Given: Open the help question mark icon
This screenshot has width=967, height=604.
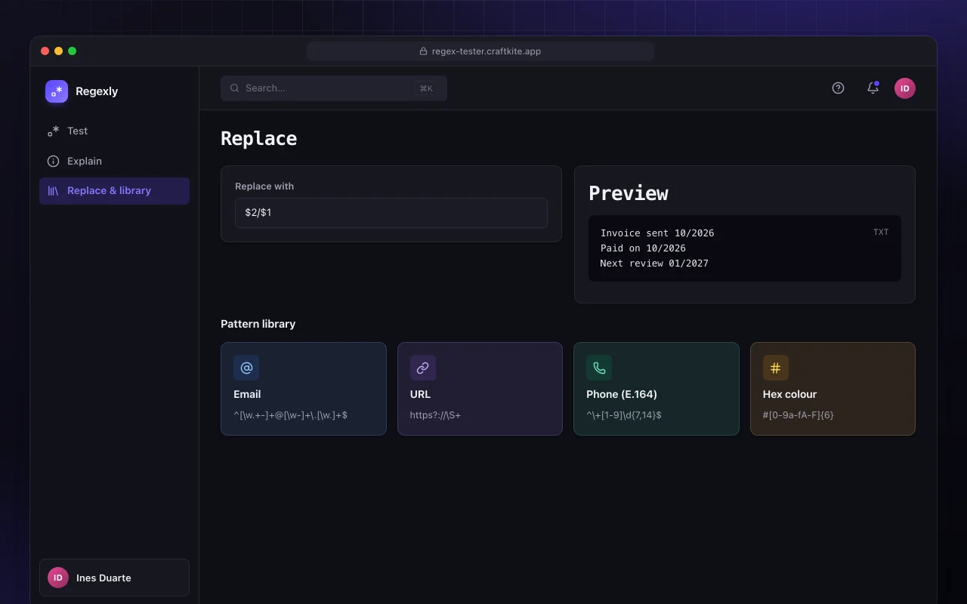Looking at the screenshot, I should pyautogui.click(x=838, y=88).
